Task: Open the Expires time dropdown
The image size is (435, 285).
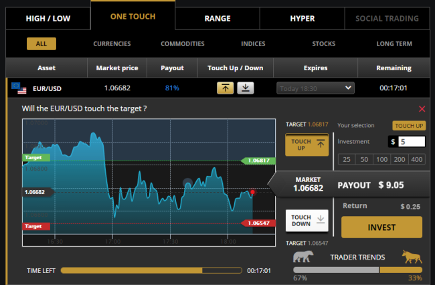Action: coord(315,88)
